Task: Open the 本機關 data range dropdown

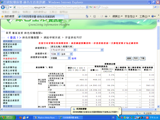Action: click(69, 58)
